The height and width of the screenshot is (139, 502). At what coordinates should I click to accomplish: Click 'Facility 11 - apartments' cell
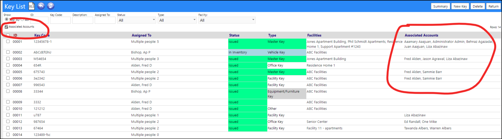point(324,128)
